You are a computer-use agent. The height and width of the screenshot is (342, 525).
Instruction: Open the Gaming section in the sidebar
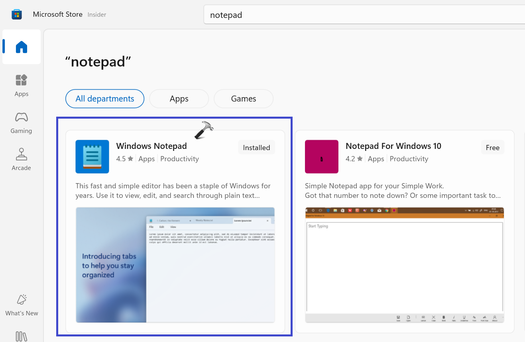point(21,122)
